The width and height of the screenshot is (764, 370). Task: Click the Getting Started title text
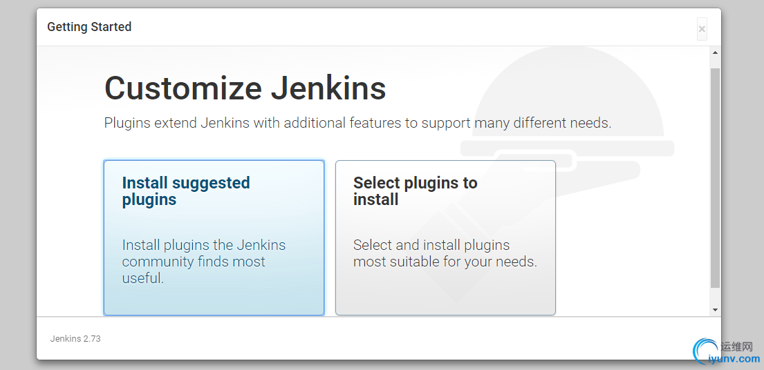pyautogui.click(x=89, y=27)
